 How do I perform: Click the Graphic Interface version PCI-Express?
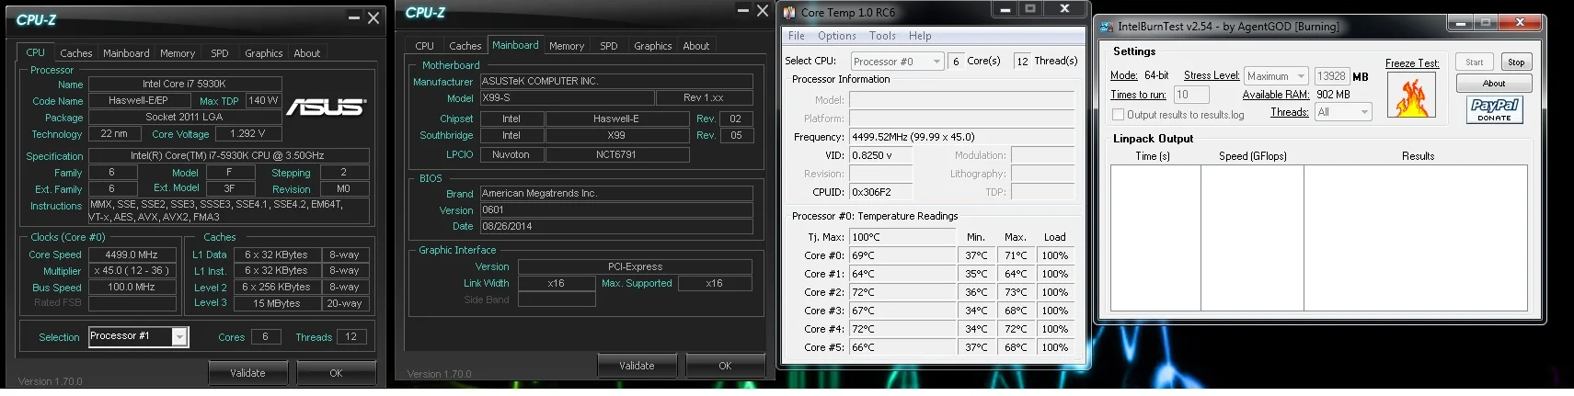pyautogui.click(x=635, y=266)
